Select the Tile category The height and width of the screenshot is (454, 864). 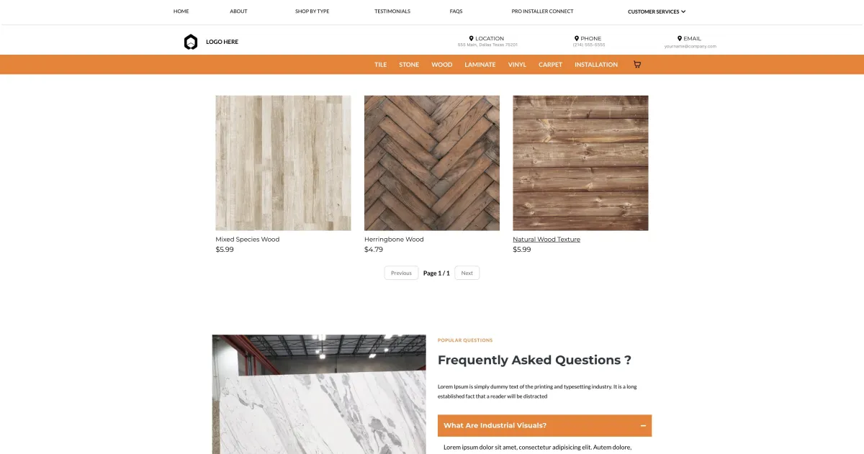[x=381, y=65]
